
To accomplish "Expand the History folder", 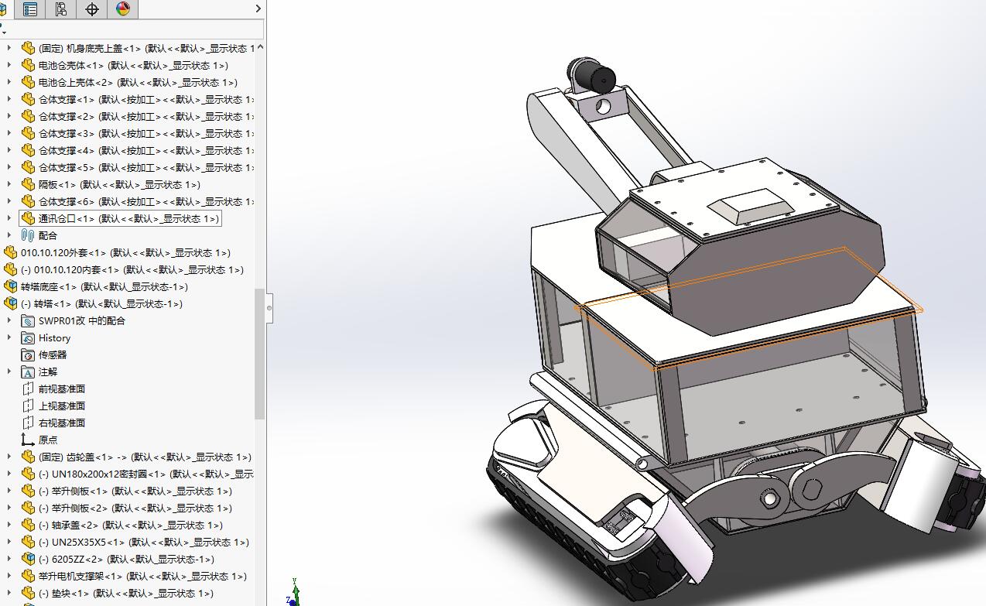I will 9,337.
